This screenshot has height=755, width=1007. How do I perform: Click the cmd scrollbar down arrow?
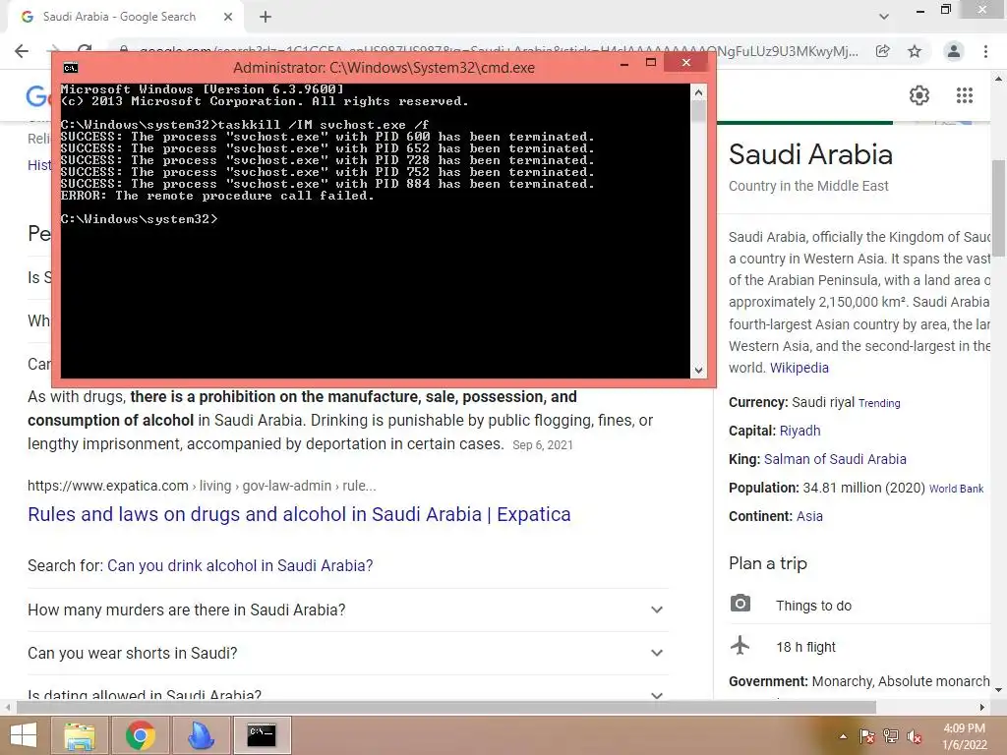699,371
